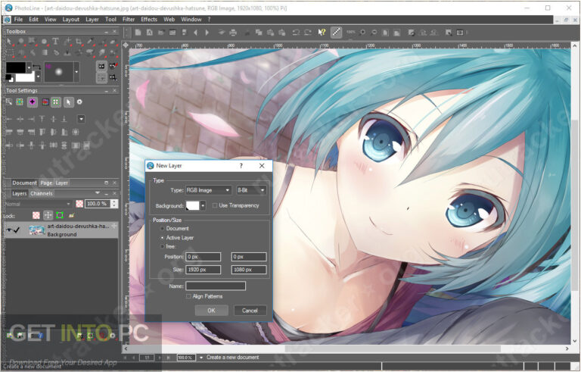The height and width of the screenshot is (372, 581).
Task: Open the Type RGB Image dropdown
Action: pos(208,190)
